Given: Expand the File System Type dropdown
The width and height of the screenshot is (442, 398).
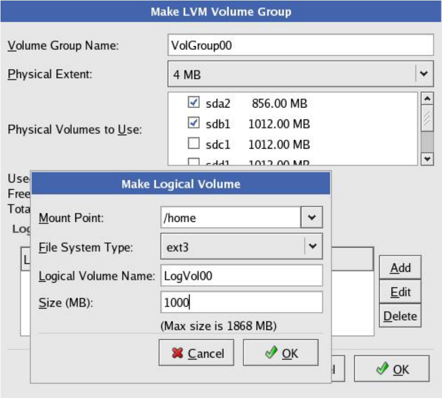Looking at the screenshot, I should (x=312, y=246).
